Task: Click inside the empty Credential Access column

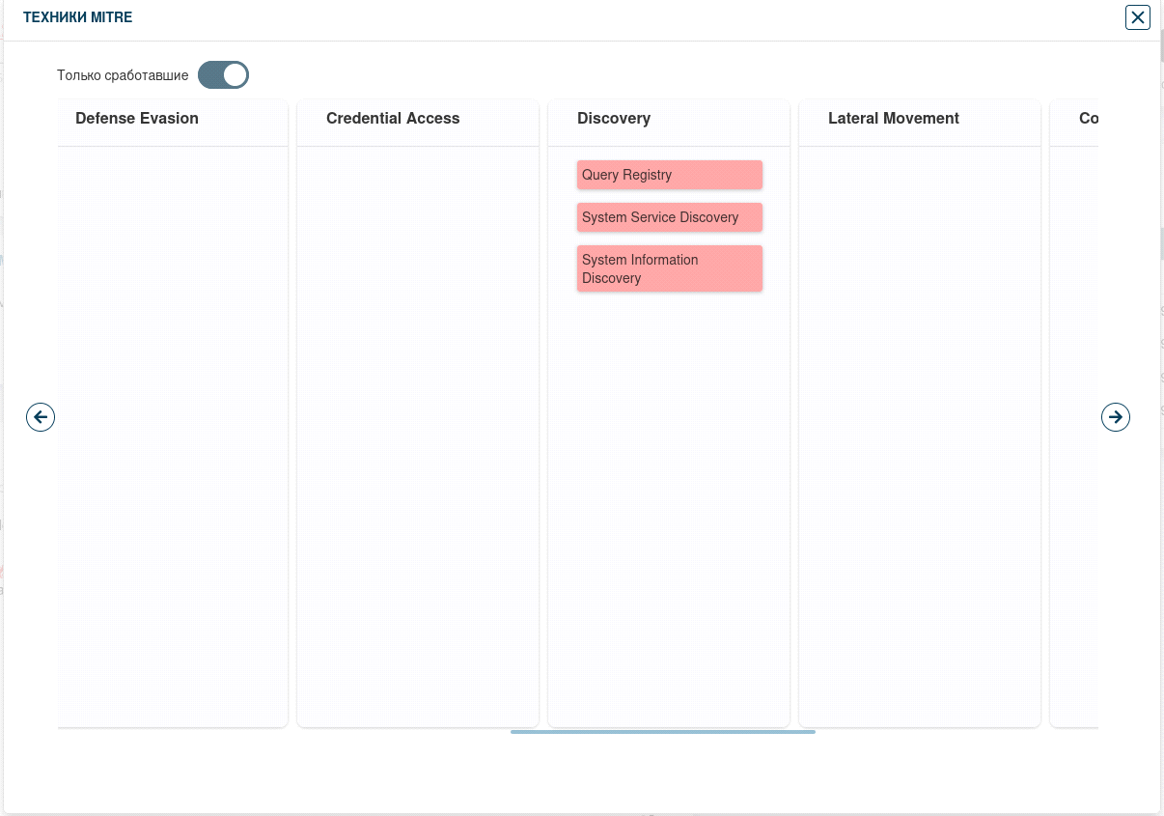Action: [418, 435]
